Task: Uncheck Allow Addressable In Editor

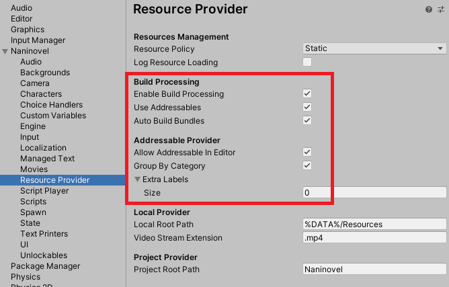Action: coord(307,153)
